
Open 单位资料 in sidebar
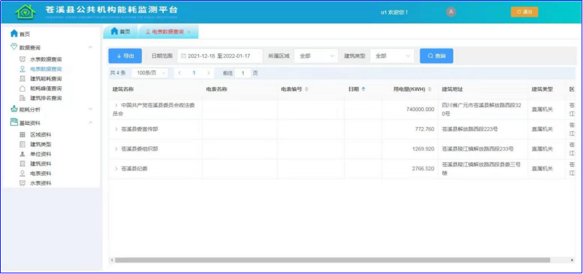tap(36, 154)
